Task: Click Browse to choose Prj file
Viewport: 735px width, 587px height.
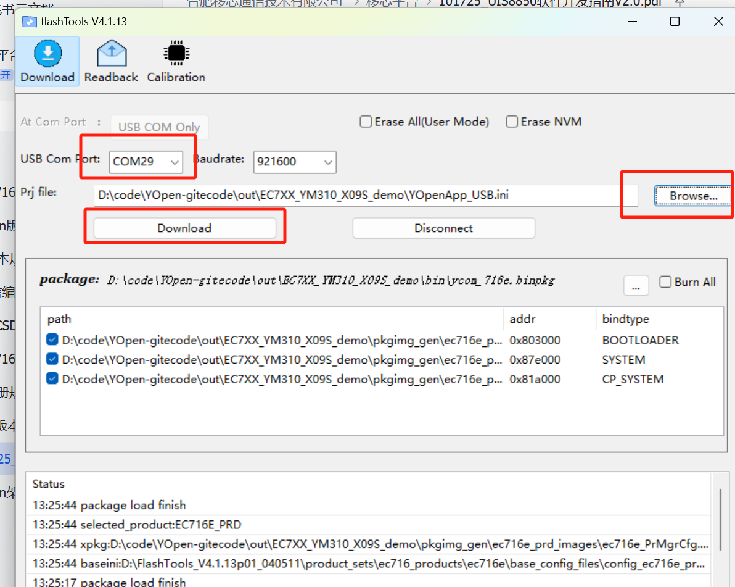Action: tap(693, 196)
